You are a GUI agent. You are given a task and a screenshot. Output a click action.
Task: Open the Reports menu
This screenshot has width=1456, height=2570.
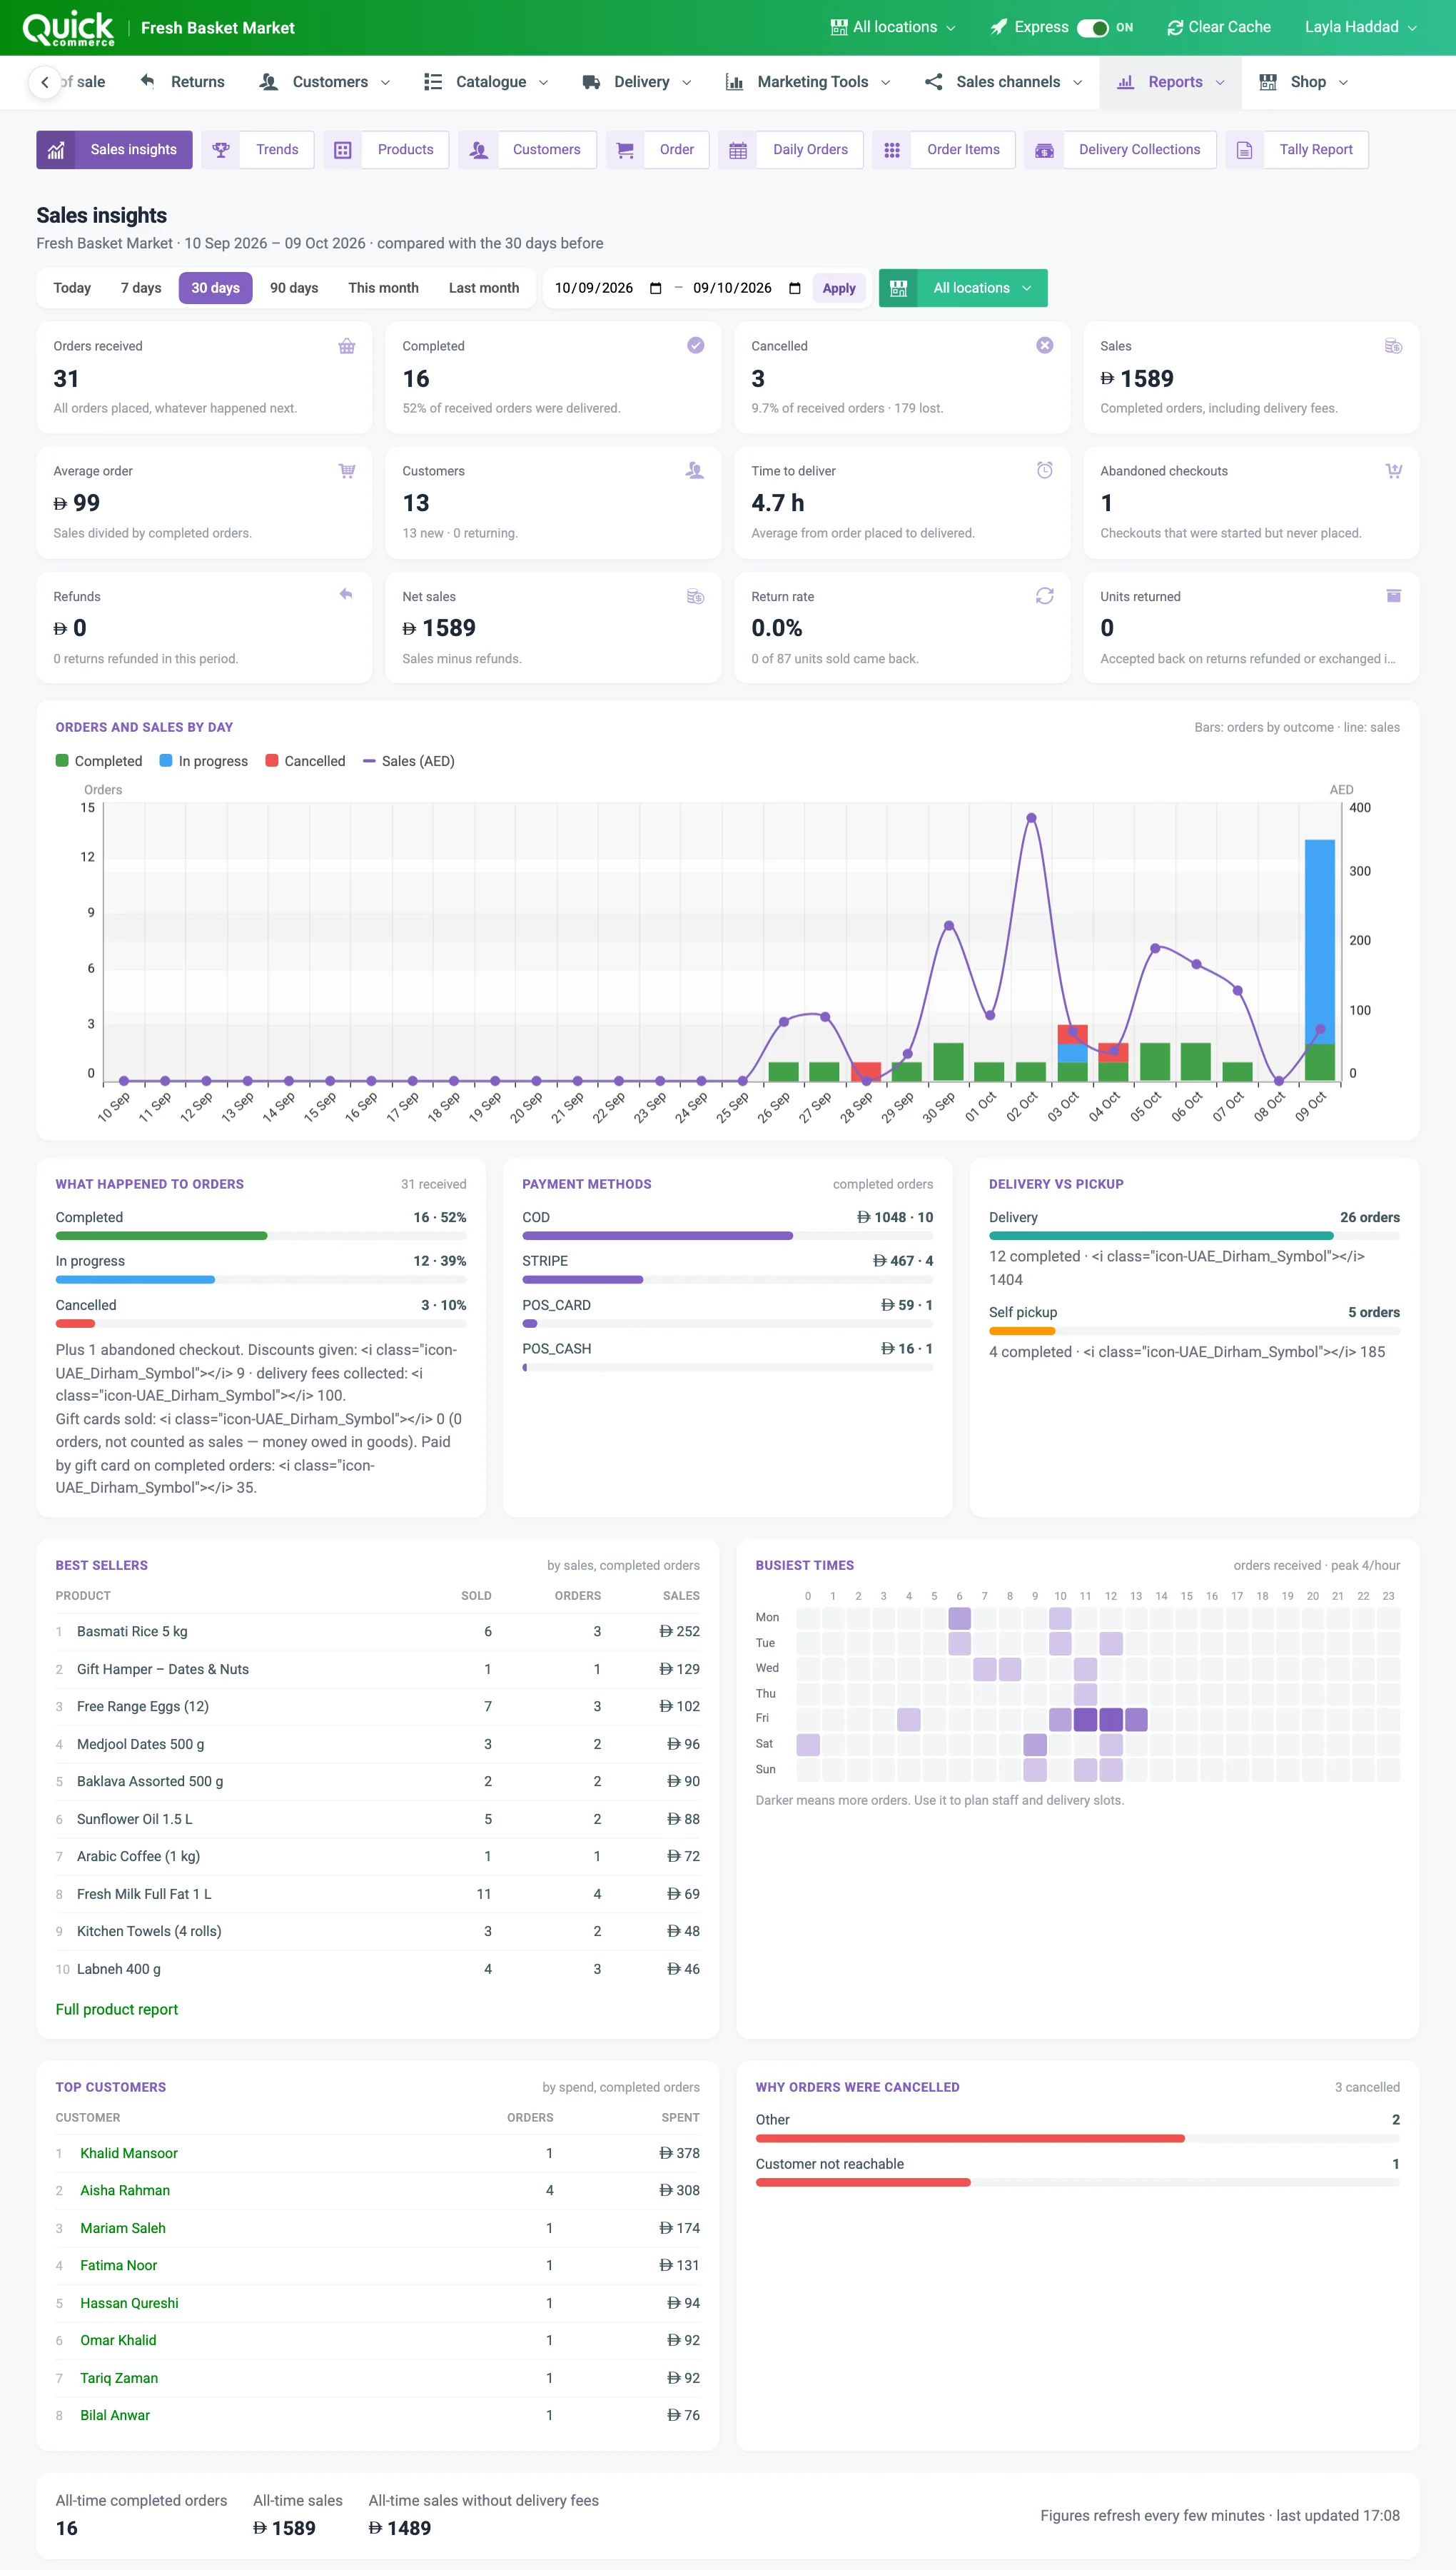(1170, 82)
